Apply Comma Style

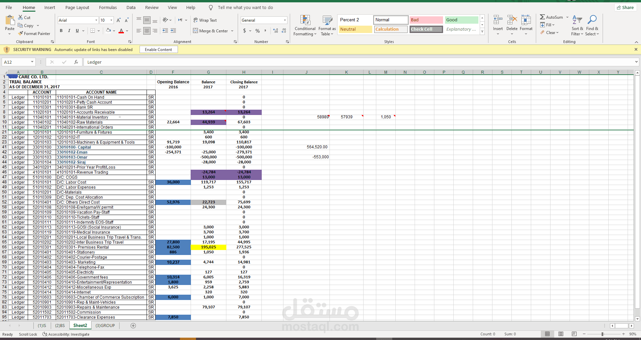[x=265, y=31]
